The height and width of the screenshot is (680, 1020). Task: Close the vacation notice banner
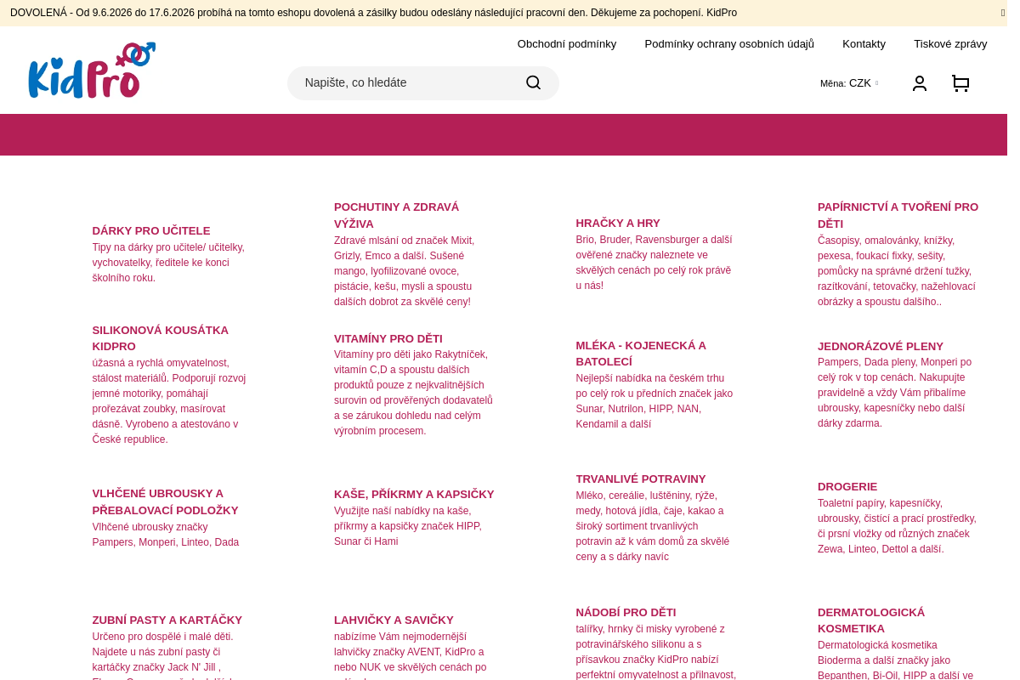1003,13
